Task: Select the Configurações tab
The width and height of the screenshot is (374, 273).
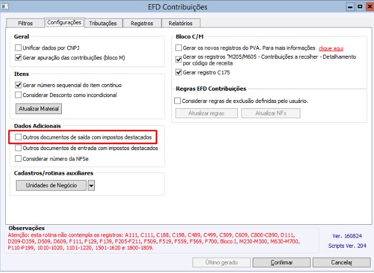Action: [x=64, y=22]
